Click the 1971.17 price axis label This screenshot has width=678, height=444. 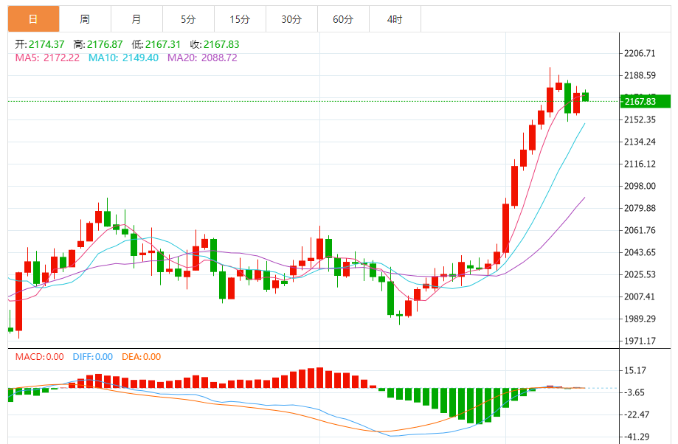640,341
